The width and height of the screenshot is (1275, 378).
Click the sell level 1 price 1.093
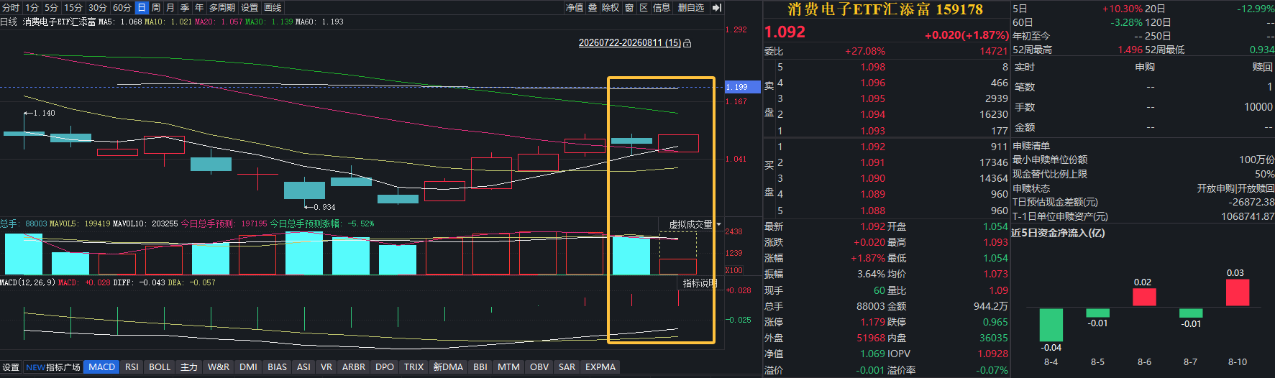tap(872, 131)
